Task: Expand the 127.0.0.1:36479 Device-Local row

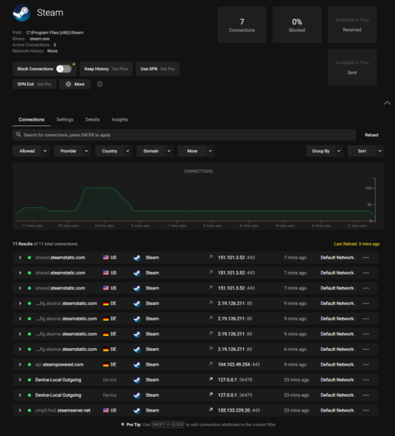Action: pyautogui.click(x=20, y=395)
